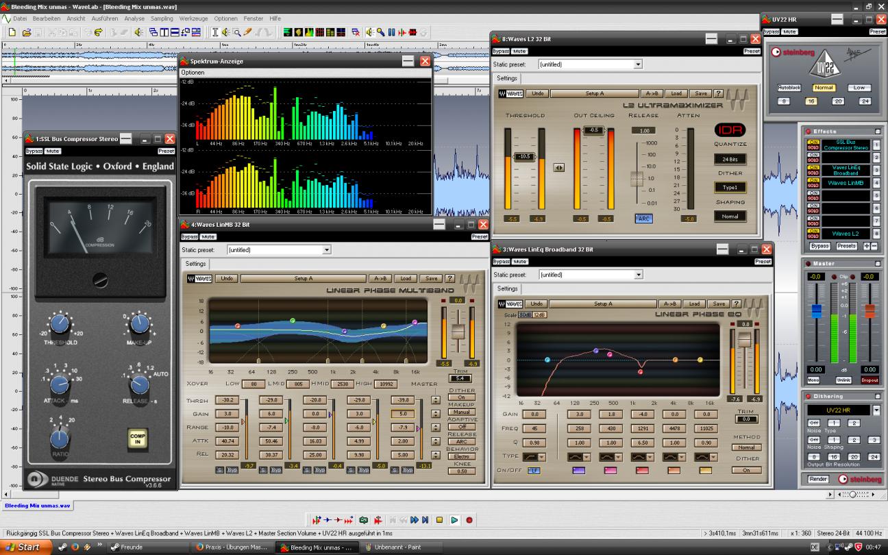Switch to Praxis - Übungen Mas browser taskbar item

(x=232, y=547)
